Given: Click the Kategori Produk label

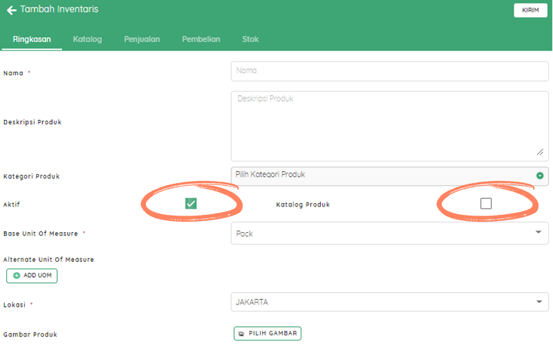Looking at the screenshot, I should point(31,176).
